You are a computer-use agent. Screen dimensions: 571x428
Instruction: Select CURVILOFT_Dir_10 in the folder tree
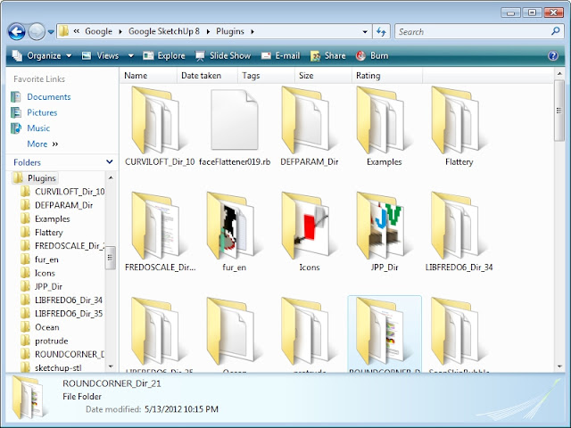click(62, 192)
